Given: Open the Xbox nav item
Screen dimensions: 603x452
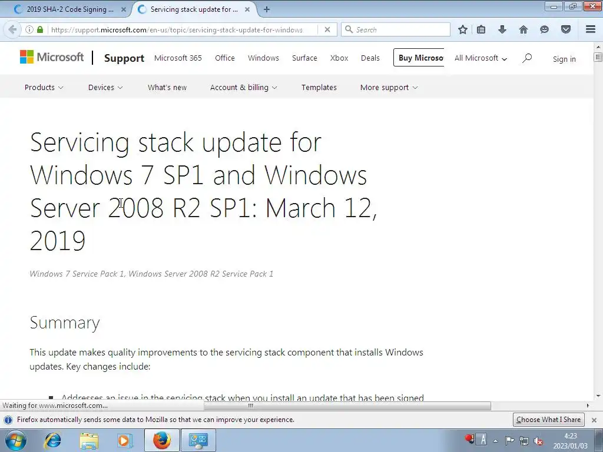Looking at the screenshot, I should [x=339, y=58].
